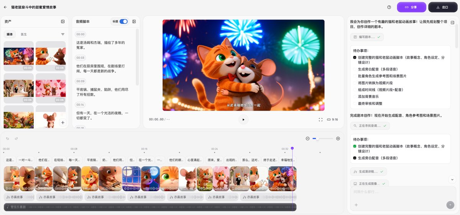The width and height of the screenshot is (460, 215).
Task: Select the wedding couple video clip on timeline
Action: pos(240,179)
